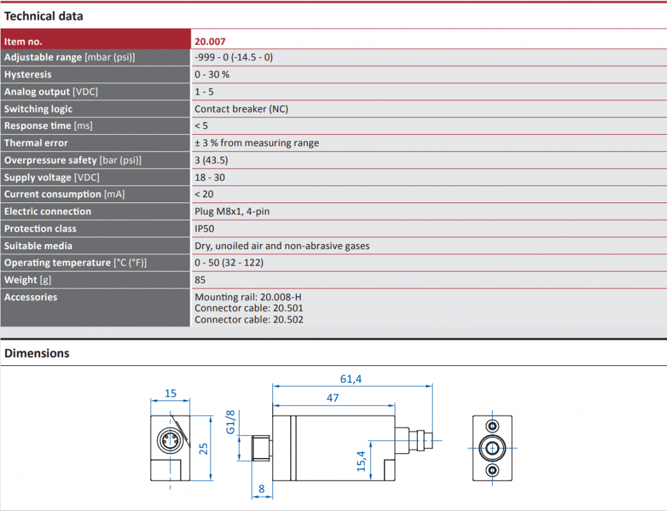The image size is (667, 511).
Task: Select the 'Protection class' label
Action: 40,229
